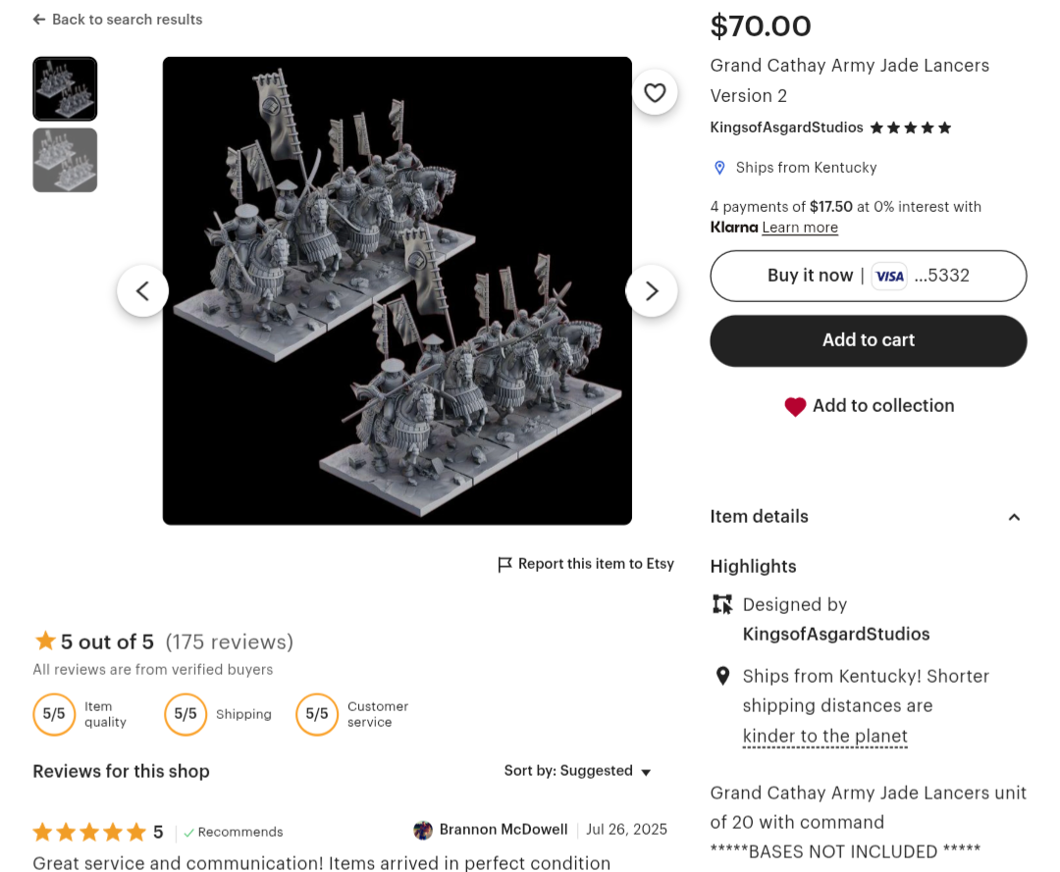Open the Sort by: Suggested dropdown
The height and width of the screenshot is (872, 1060).
pyautogui.click(x=578, y=771)
